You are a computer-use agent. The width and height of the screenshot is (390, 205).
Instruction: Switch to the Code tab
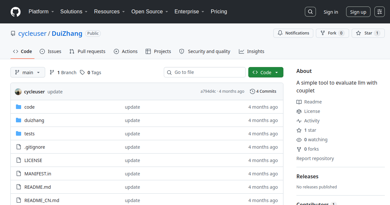coord(22,51)
